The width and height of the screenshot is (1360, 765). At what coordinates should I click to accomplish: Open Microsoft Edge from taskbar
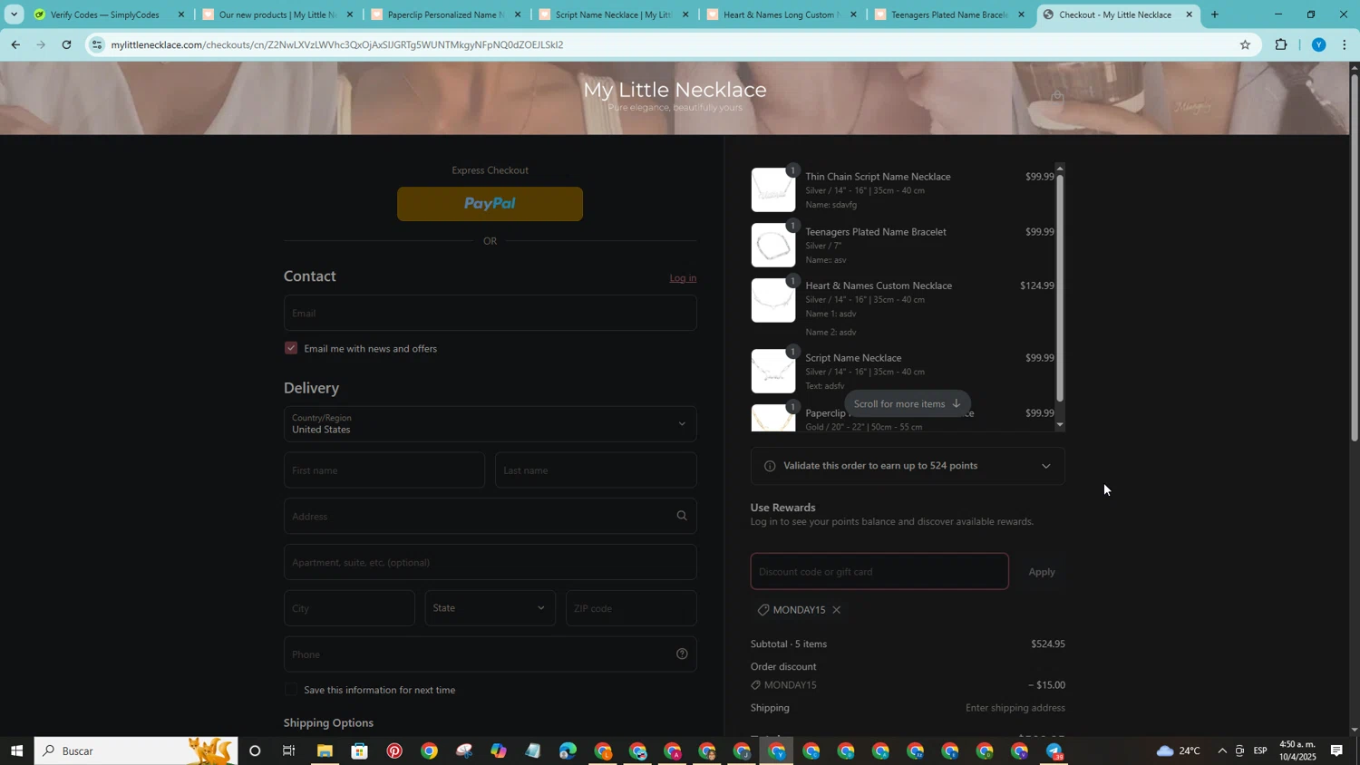click(x=568, y=750)
